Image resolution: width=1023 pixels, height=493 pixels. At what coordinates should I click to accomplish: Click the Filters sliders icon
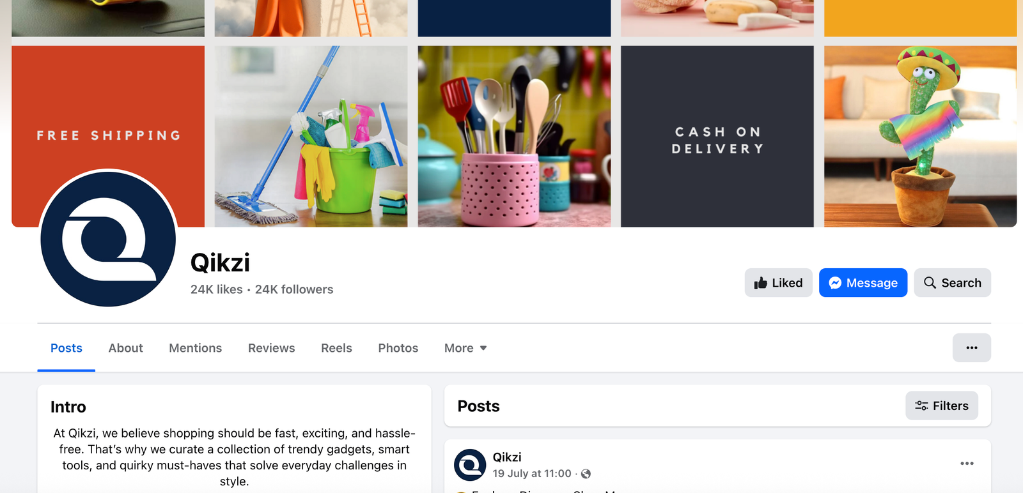921,406
